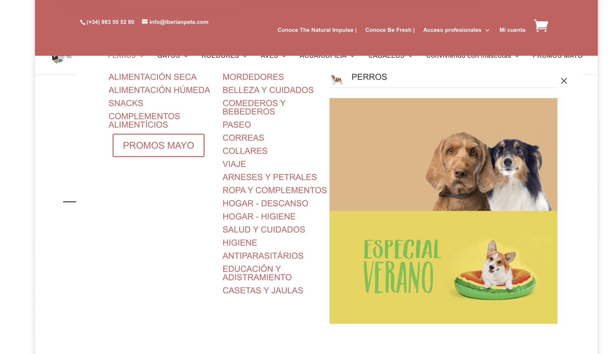Open ANTIPARASITÁRIOS category

tap(263, 256)
